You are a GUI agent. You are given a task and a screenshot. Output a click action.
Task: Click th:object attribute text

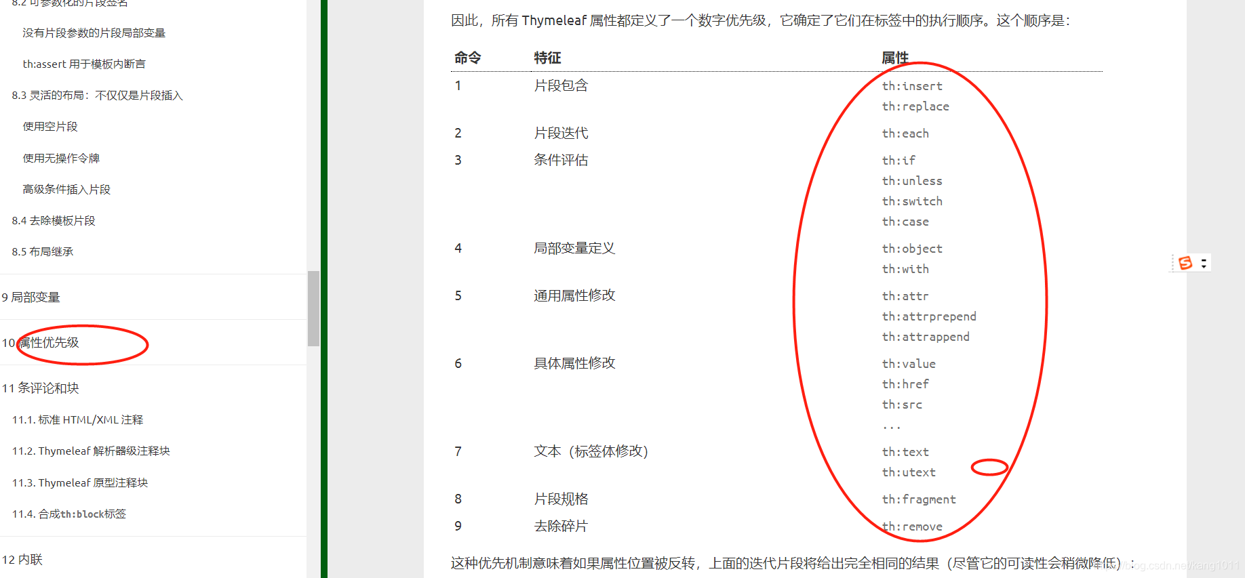[x=912, y=249]
